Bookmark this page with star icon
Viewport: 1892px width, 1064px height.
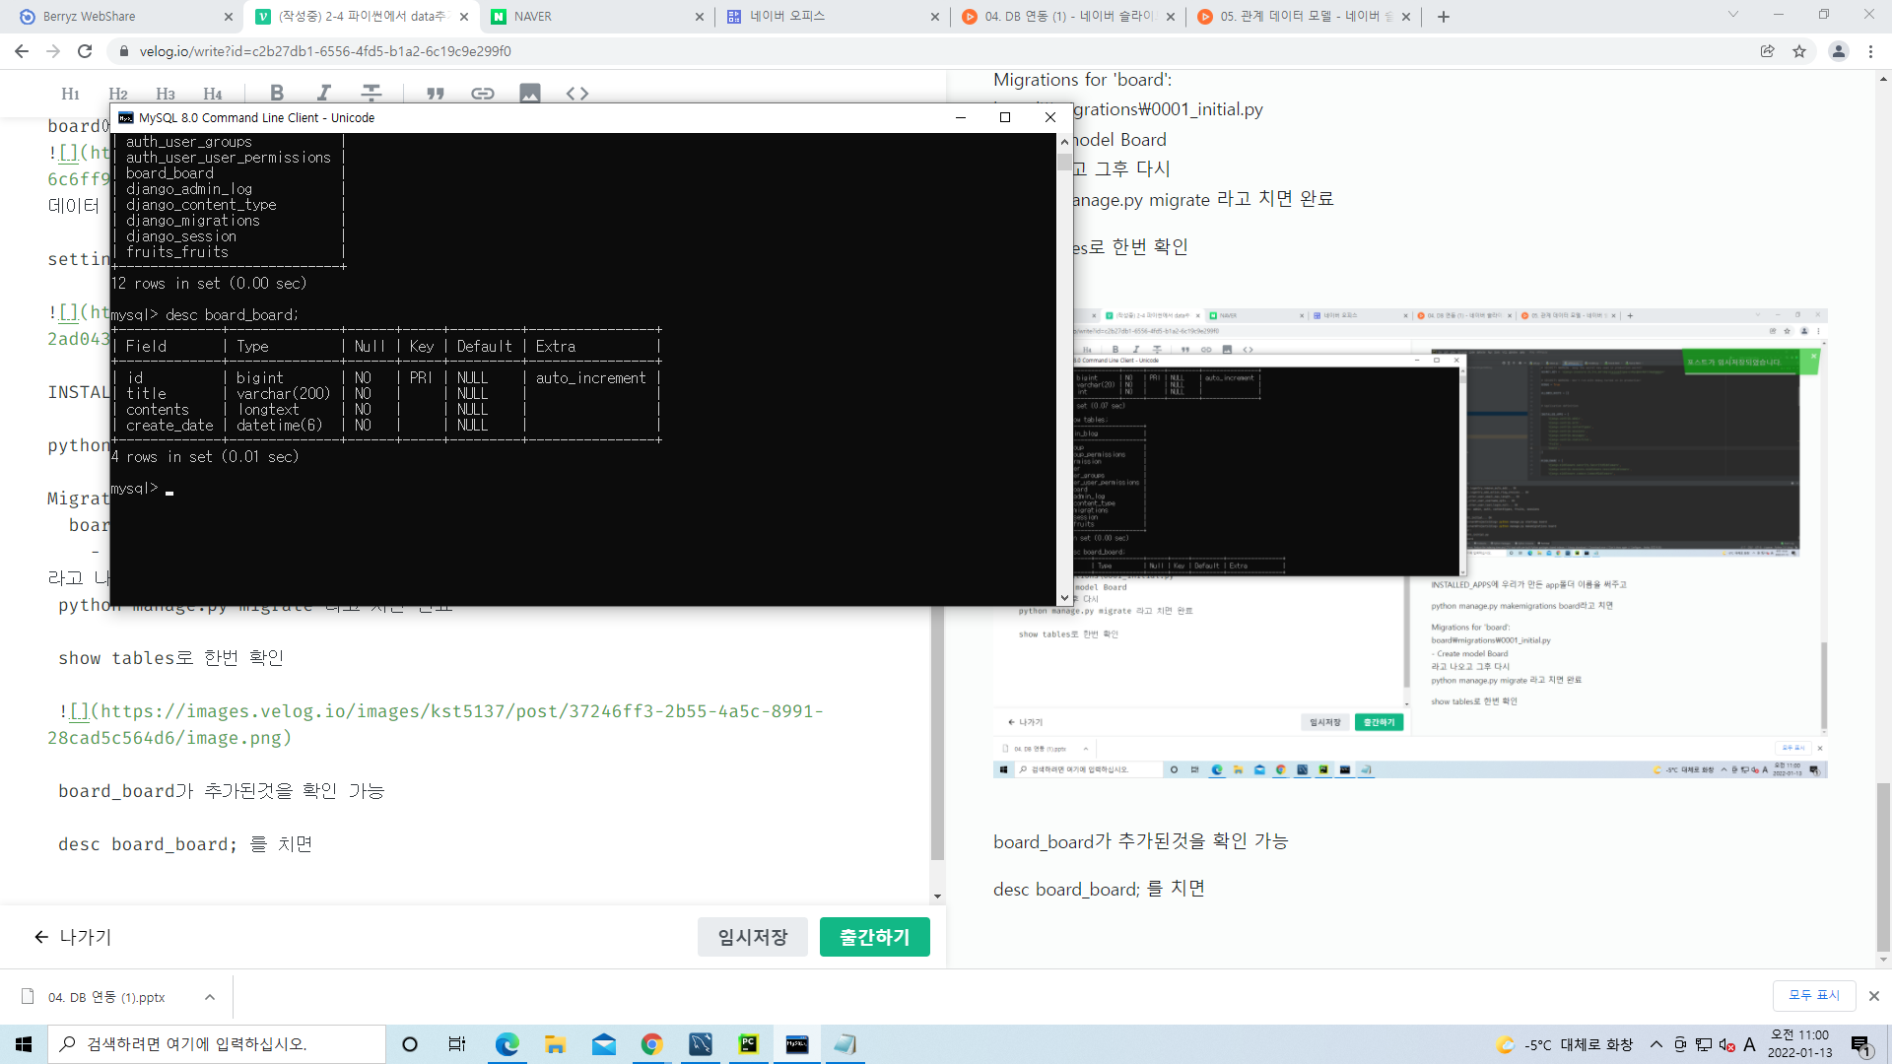[x=1799, y=51]
